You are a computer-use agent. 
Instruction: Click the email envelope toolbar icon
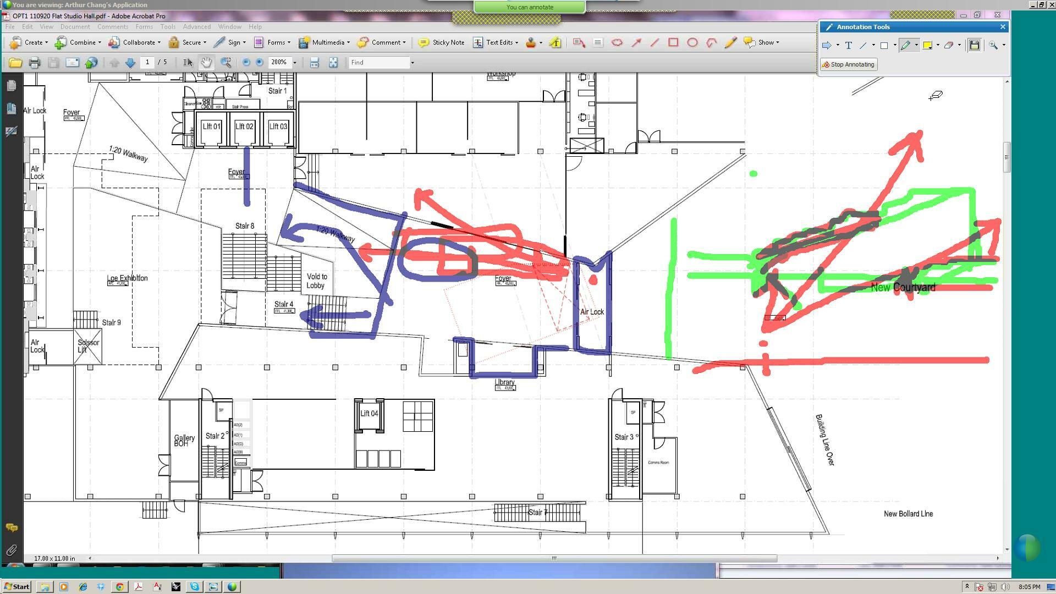tap(73, 63)
